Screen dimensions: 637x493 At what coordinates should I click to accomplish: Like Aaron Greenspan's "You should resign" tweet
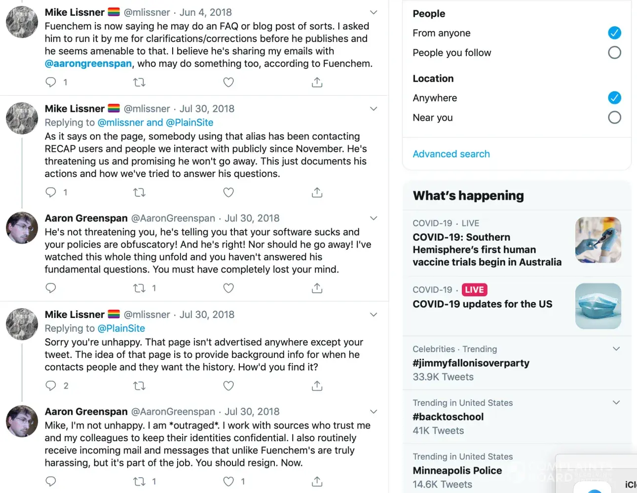pos(228,482)
